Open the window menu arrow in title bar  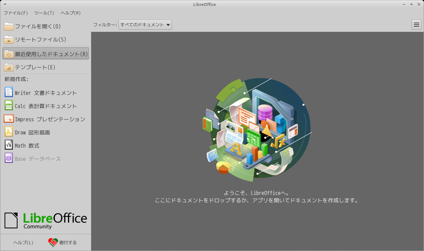(5, 4)
